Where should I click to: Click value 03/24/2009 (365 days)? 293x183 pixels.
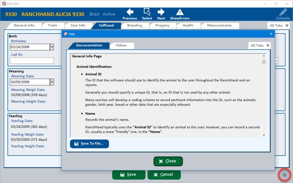coord(29,127)
